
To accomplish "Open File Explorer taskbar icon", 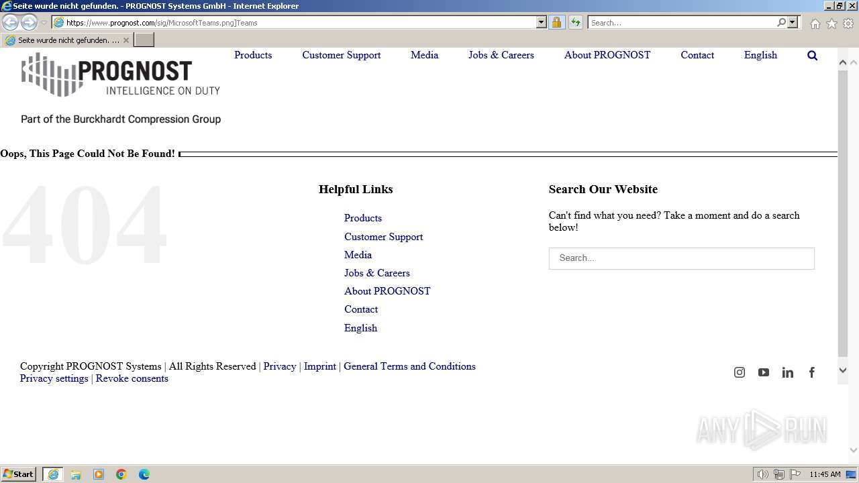I will [x=76, y=474].
